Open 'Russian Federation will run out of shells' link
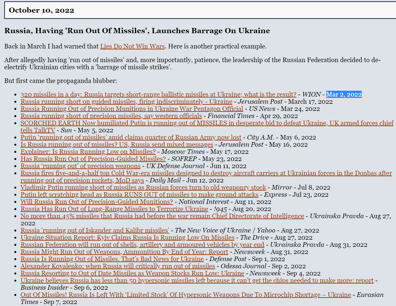Screen dimensions: 396x306 tap(142, 245)
